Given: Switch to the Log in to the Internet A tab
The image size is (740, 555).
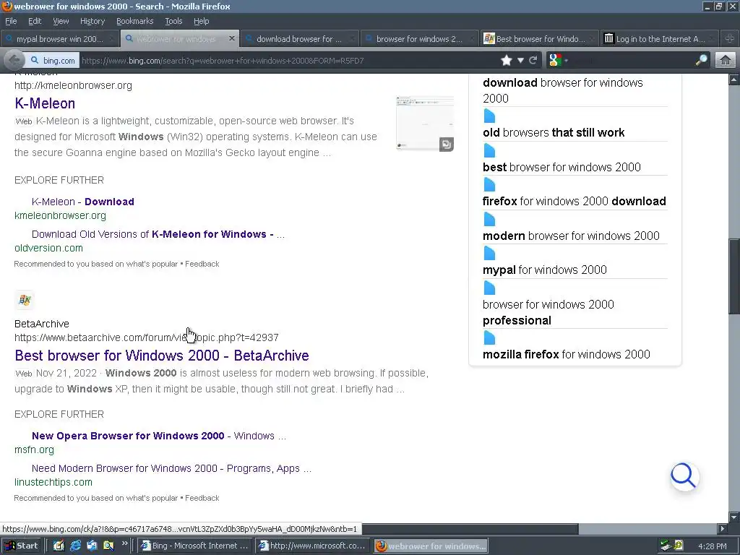Looking at the screenshot, I should coord(659,39).
